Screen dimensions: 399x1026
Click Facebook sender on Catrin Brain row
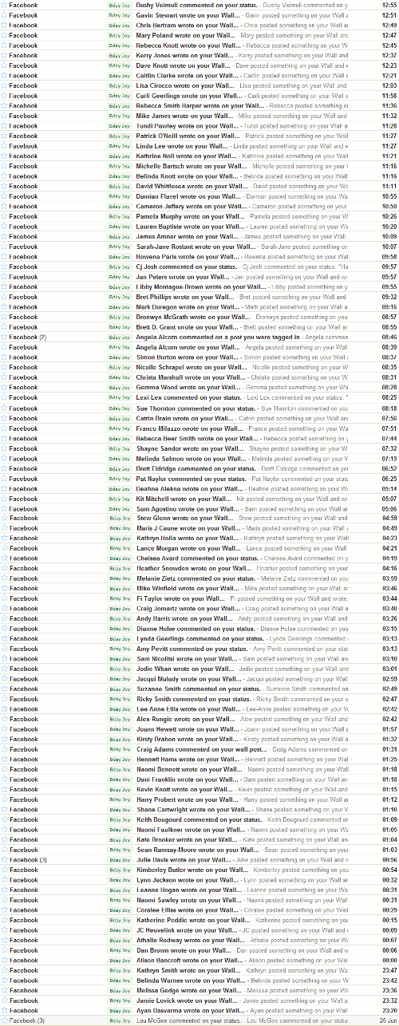click(x=23, y=417)
